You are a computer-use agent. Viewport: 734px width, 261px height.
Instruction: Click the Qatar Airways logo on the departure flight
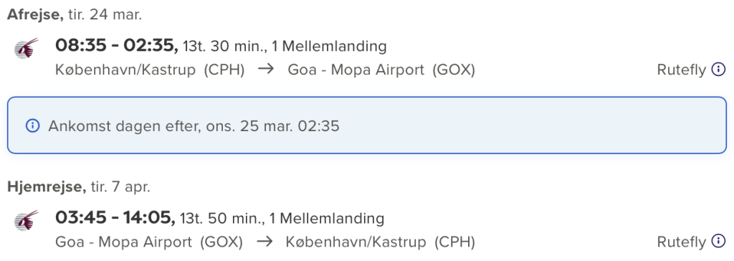(x=27, y=48)
